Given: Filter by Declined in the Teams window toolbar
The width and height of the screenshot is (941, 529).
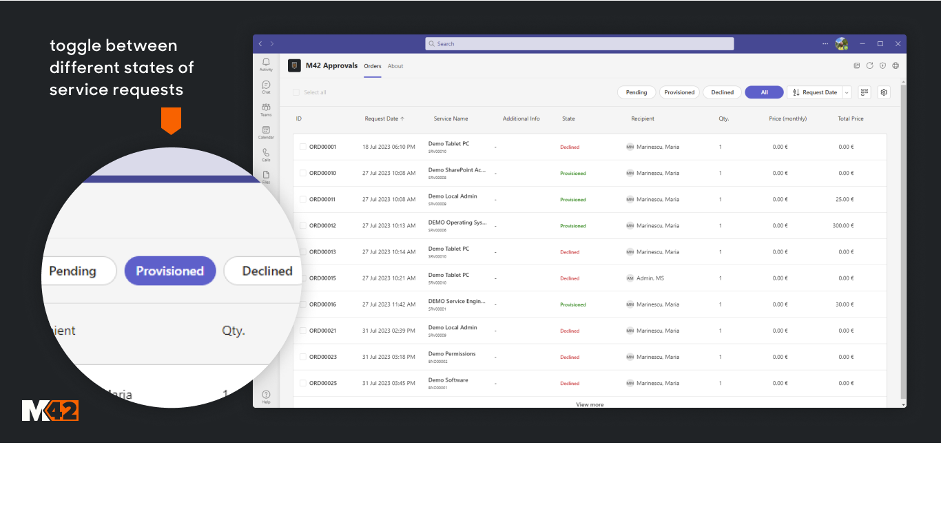Looking at the screenshot, I should click(723, 92).
